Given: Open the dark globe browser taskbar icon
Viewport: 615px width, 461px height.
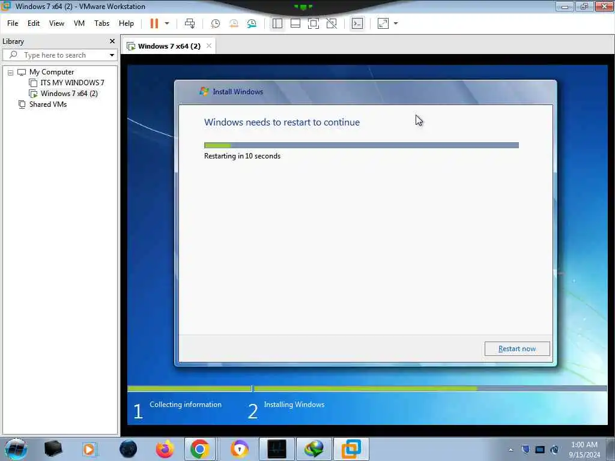Looking at the screenshot, I should click(129, 449).
